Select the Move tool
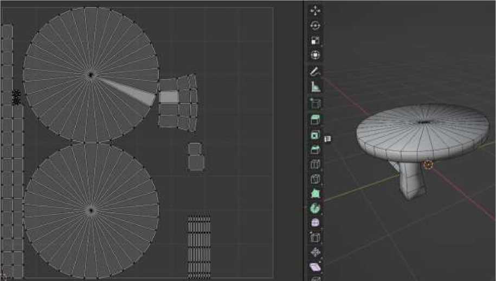496x281 pixels. coord(315,10)
